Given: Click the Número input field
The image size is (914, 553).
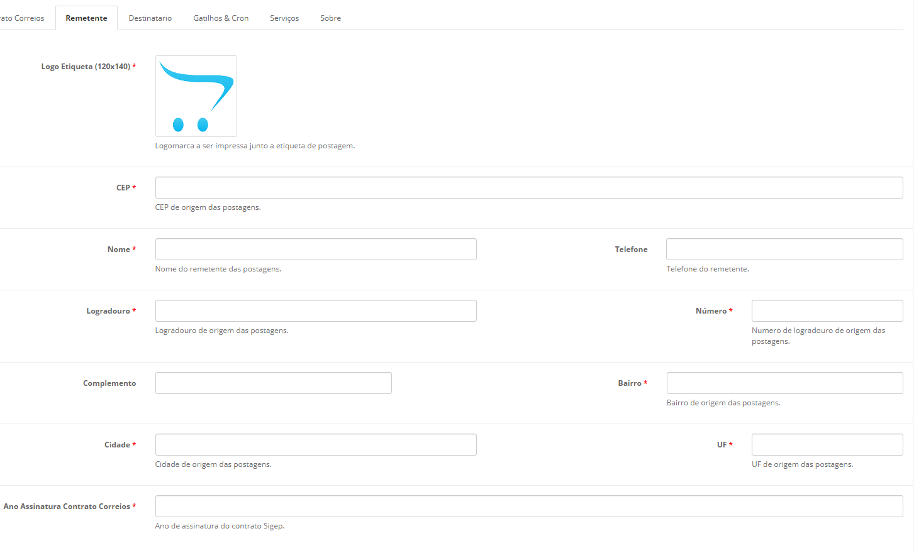Looking at the screenshot, I should point(827,311).
